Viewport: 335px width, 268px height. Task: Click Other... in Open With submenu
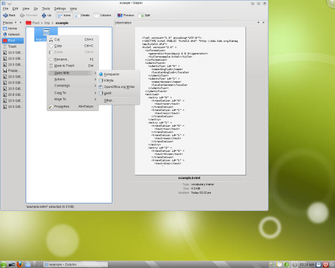click(x=108, y=100)
